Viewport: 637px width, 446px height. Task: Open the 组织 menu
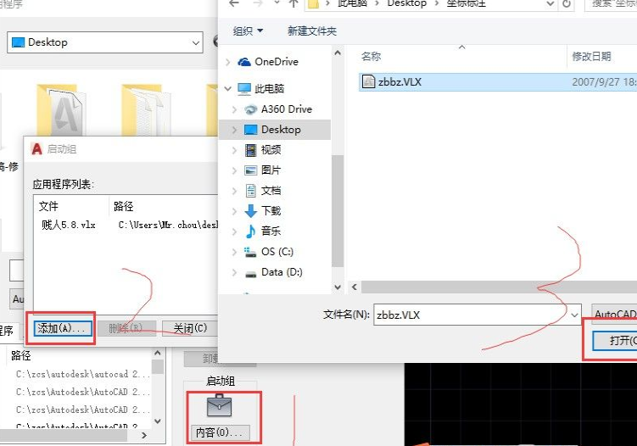(x=248, y=31)
